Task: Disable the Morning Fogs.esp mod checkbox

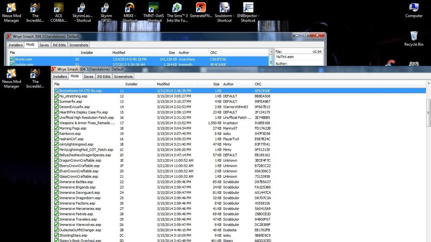Action: pos(57,128)
